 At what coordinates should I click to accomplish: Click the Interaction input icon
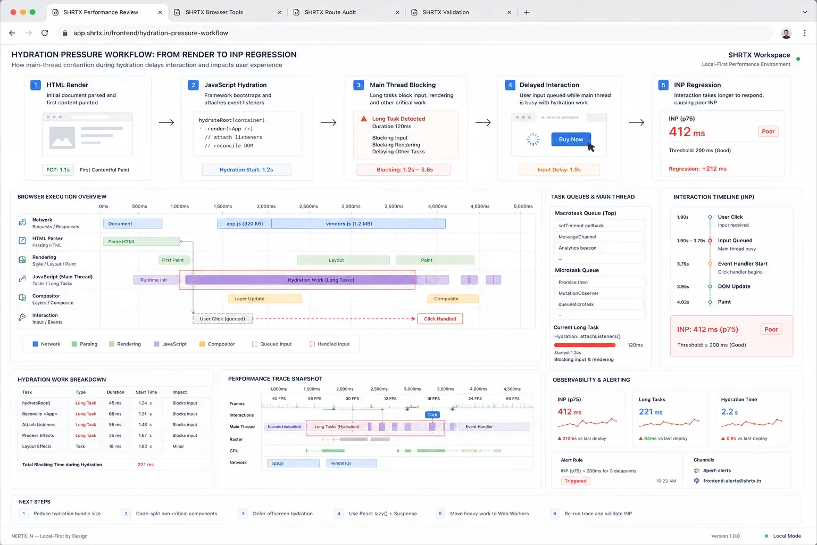click(22, 317)
